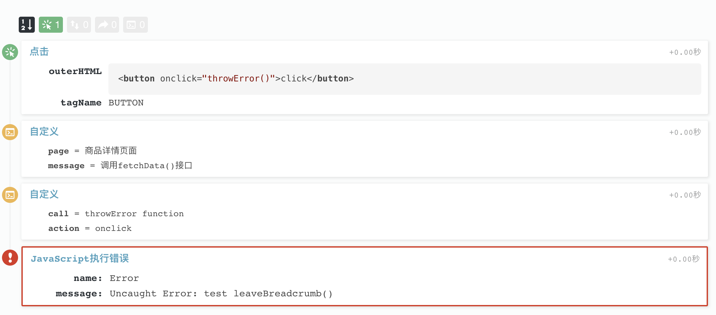
Task: Click the call value throwError function
Action: [134, 214]
